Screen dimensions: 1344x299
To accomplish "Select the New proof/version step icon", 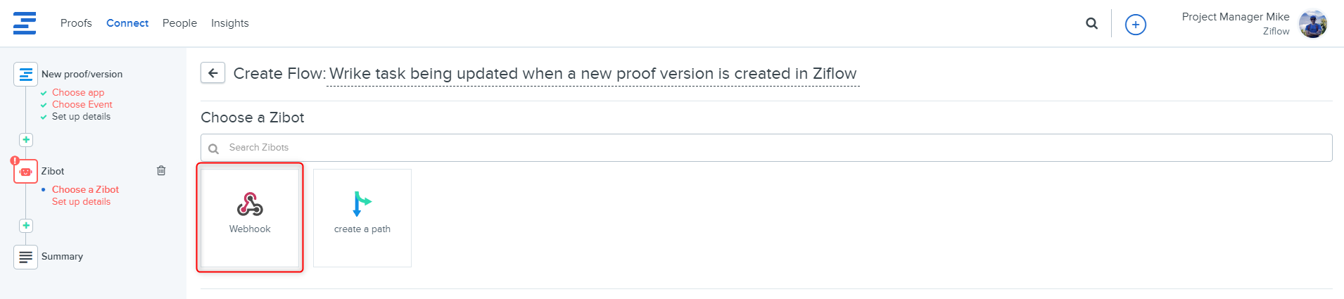I will click(x=25, y=74).
